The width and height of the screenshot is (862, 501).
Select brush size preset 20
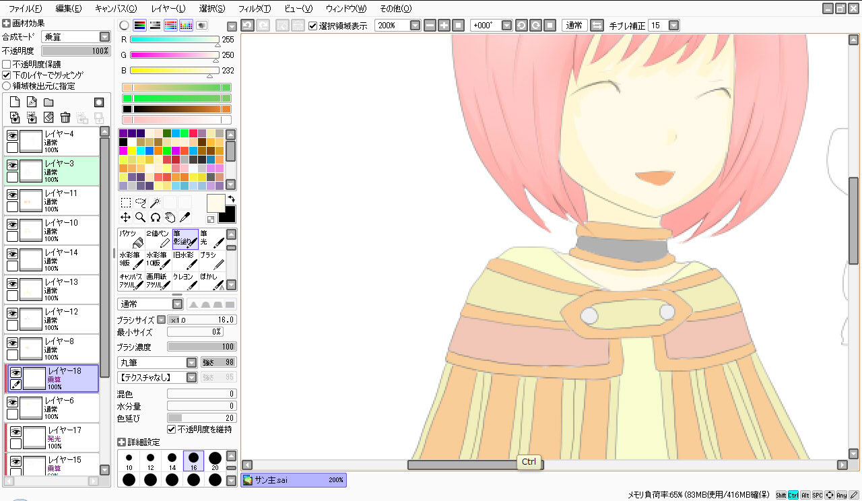[215, 461]
